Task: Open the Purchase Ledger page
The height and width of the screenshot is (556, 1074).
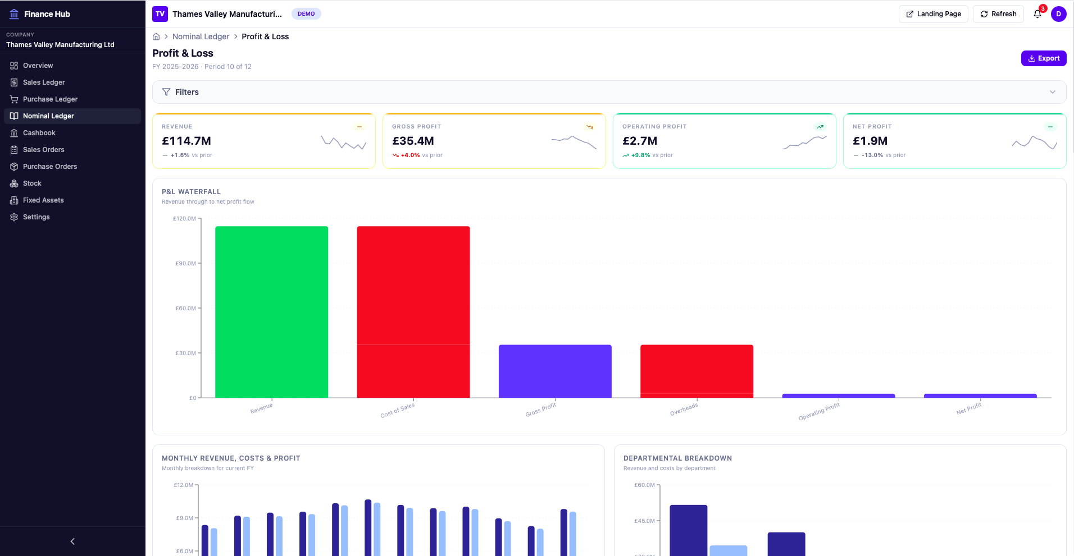Action: pos(49,99)
